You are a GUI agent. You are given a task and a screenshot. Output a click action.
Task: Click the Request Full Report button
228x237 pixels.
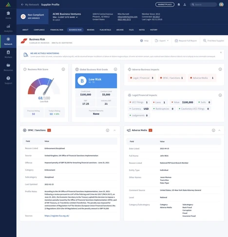(x=186, y=40)
